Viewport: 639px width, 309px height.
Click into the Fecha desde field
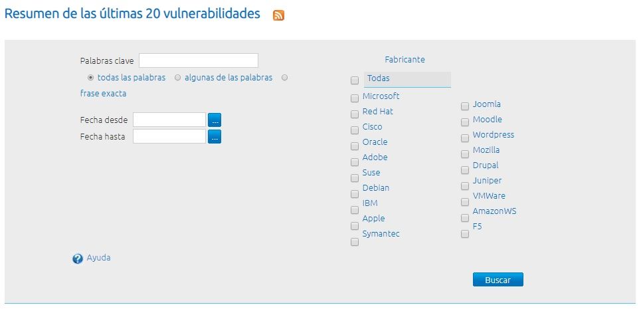(169, 120)
